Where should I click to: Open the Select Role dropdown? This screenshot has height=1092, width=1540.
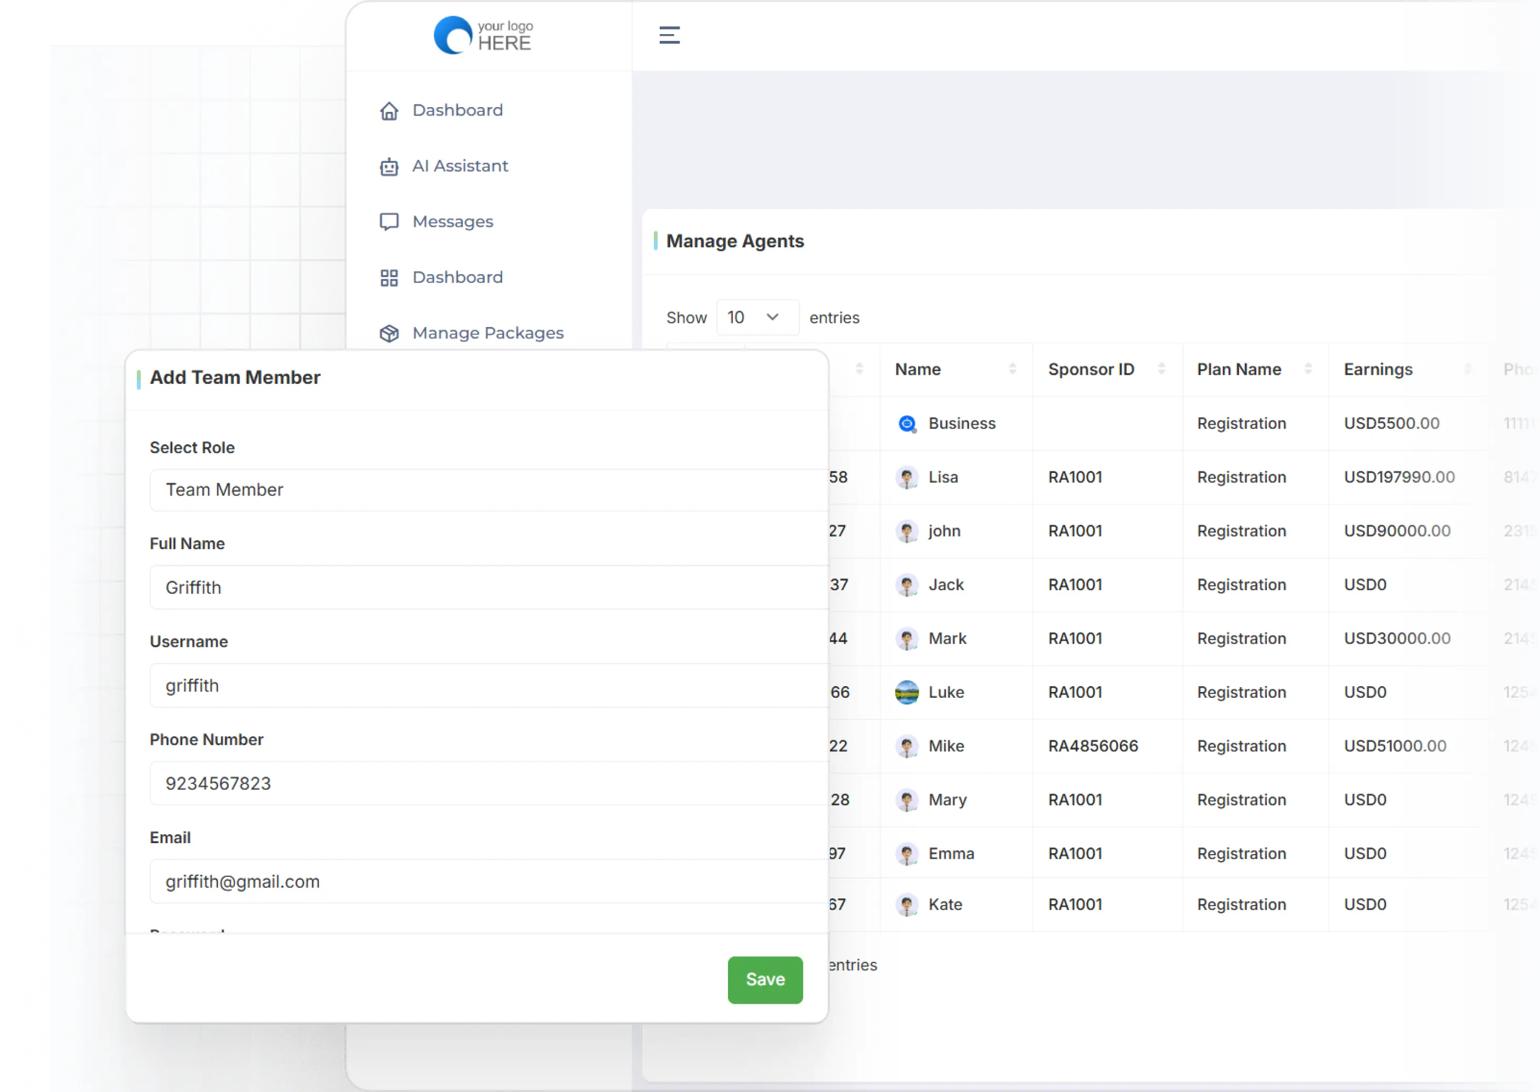coord(489,490)
